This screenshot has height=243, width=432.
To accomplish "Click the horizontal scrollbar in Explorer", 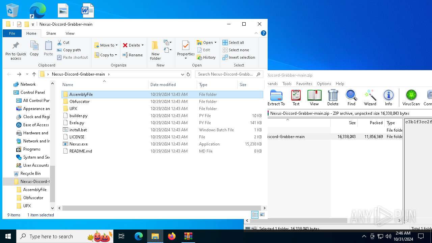I will point(162,208).
